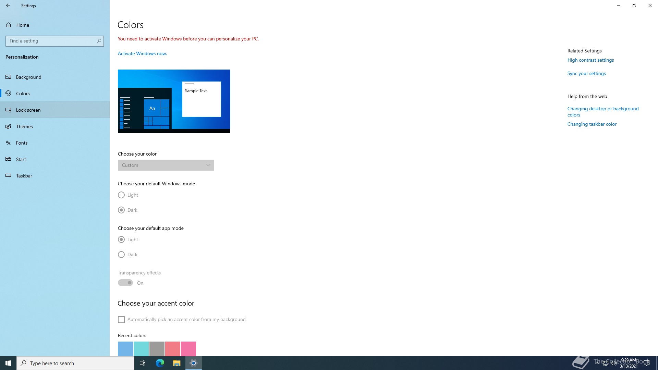The width and height of the screenshot is (658, 370).
Task: Click the search magnifier in Find a setting
Action: [x=99, y=41]
